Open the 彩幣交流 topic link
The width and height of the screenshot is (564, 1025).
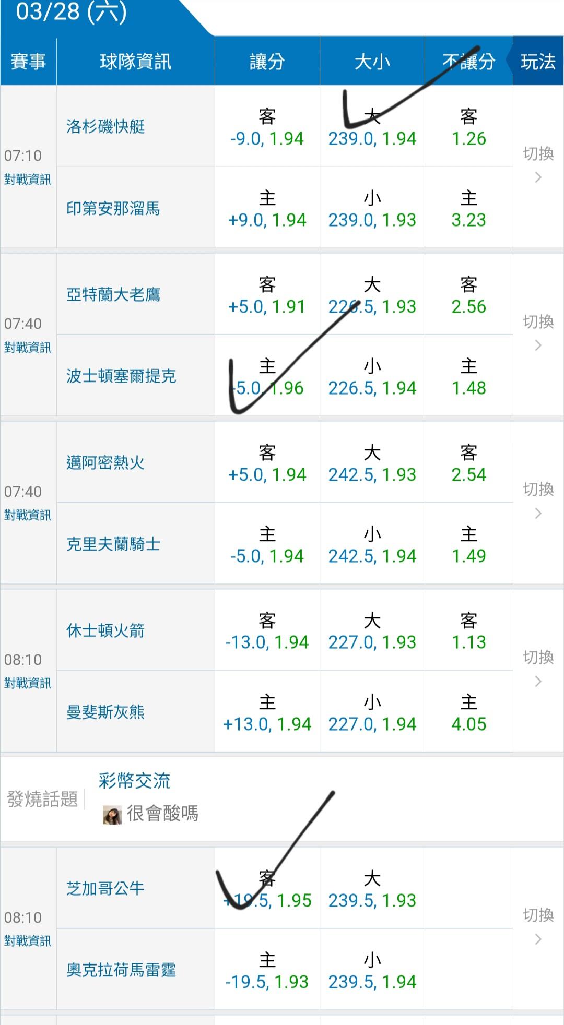tap(134, 781)
